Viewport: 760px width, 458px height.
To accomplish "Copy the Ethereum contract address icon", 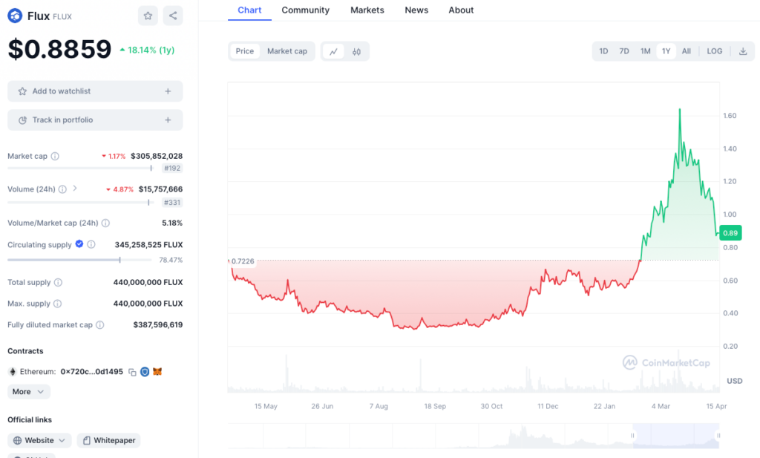I will point(132,372).
